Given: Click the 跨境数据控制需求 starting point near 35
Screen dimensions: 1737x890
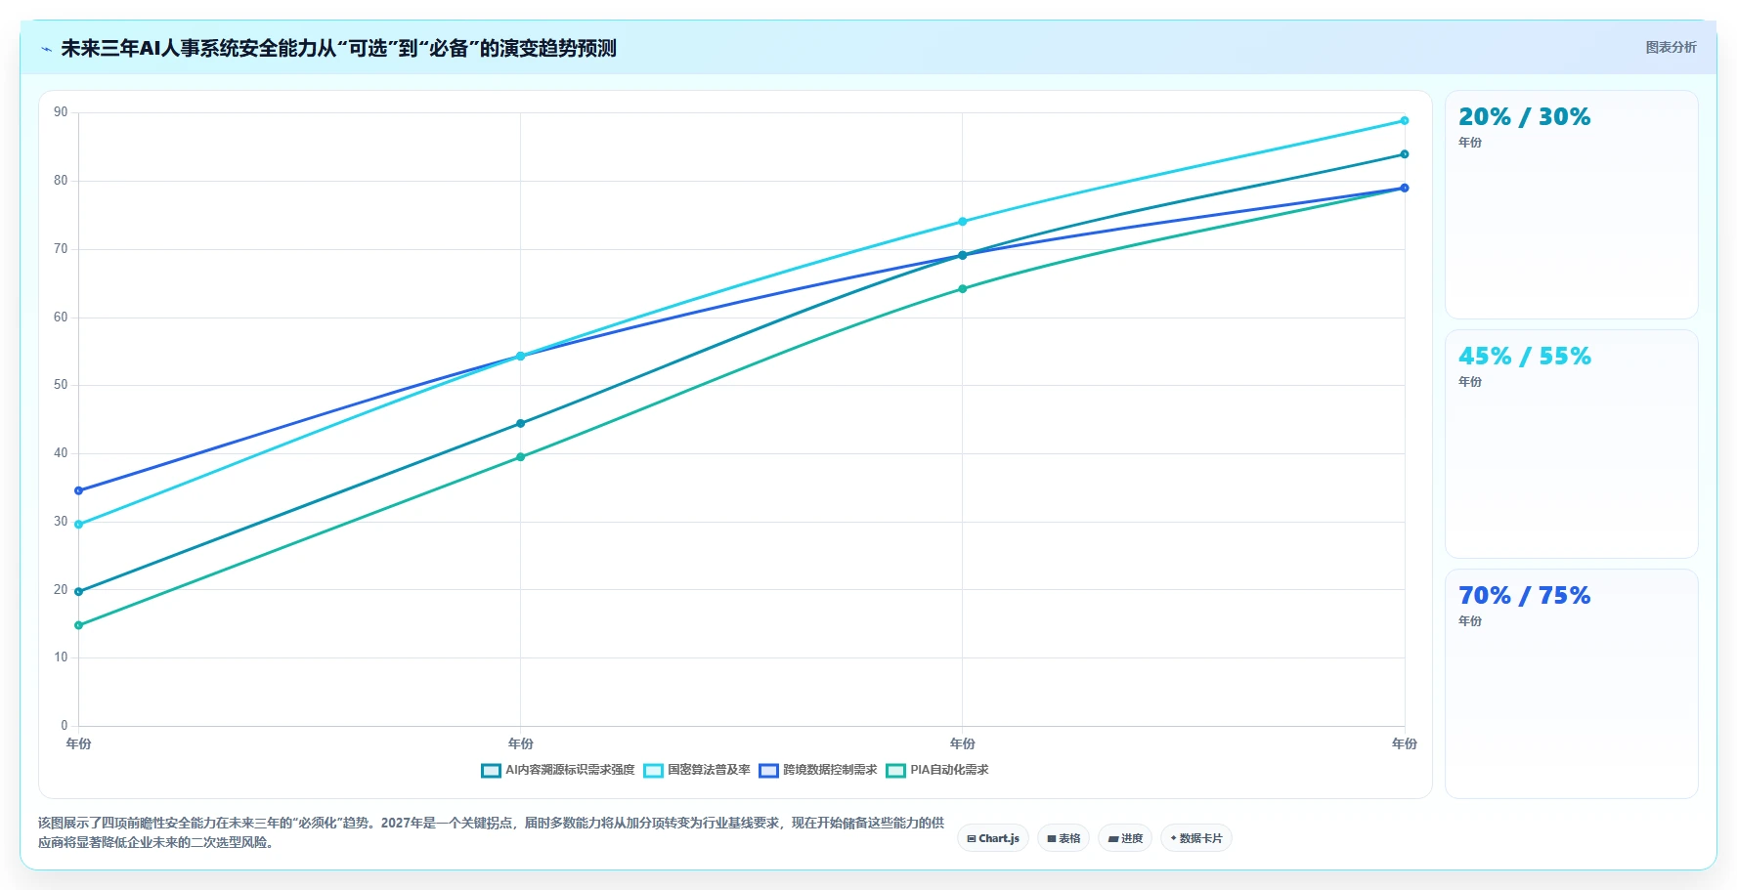Looking at the screenshot, I should 79,491.
